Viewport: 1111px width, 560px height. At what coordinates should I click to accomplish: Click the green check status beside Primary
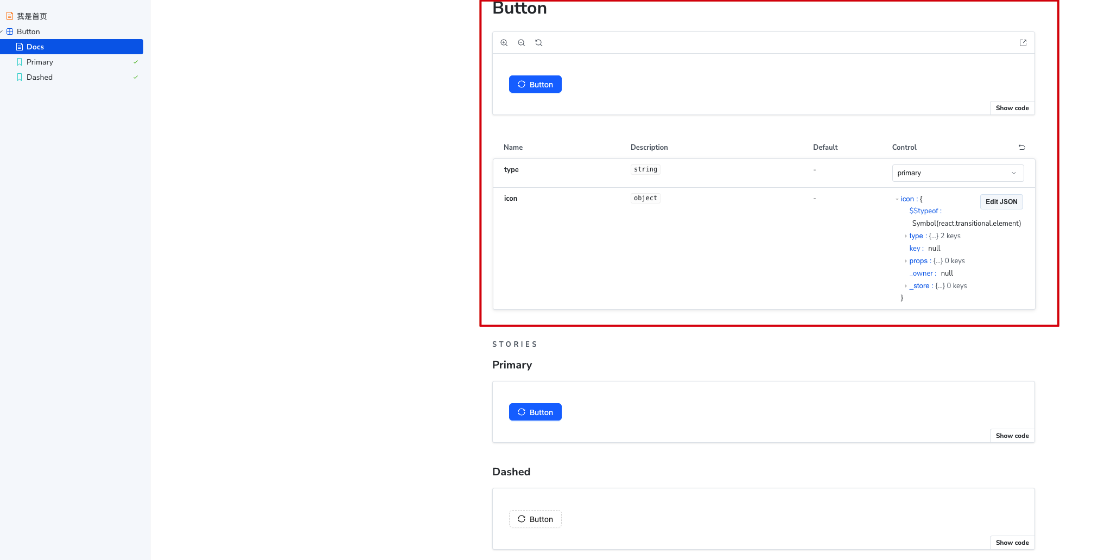136,62
